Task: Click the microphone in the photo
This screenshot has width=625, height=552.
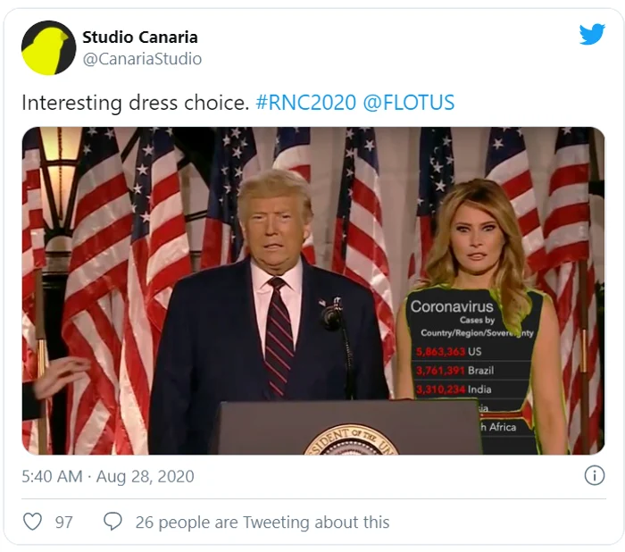Action: point(332,316)
